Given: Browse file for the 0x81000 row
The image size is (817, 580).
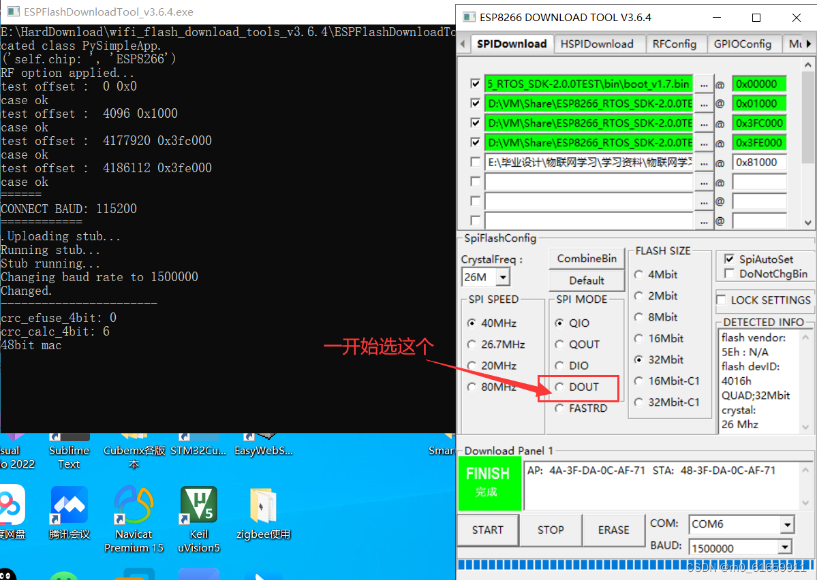Looking at the screenshot, I should [x=704, y=163].
